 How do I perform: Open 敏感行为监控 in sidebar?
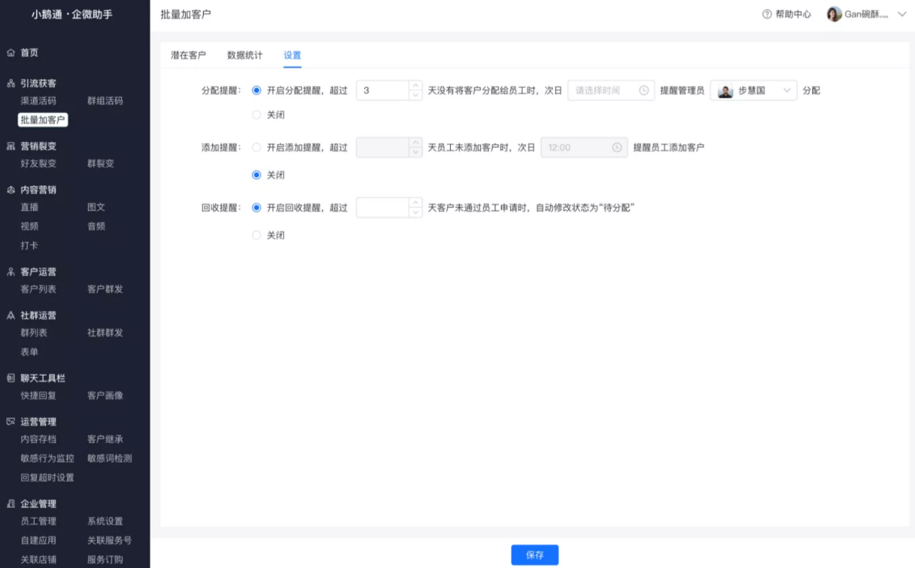click(x=48, y=459)
